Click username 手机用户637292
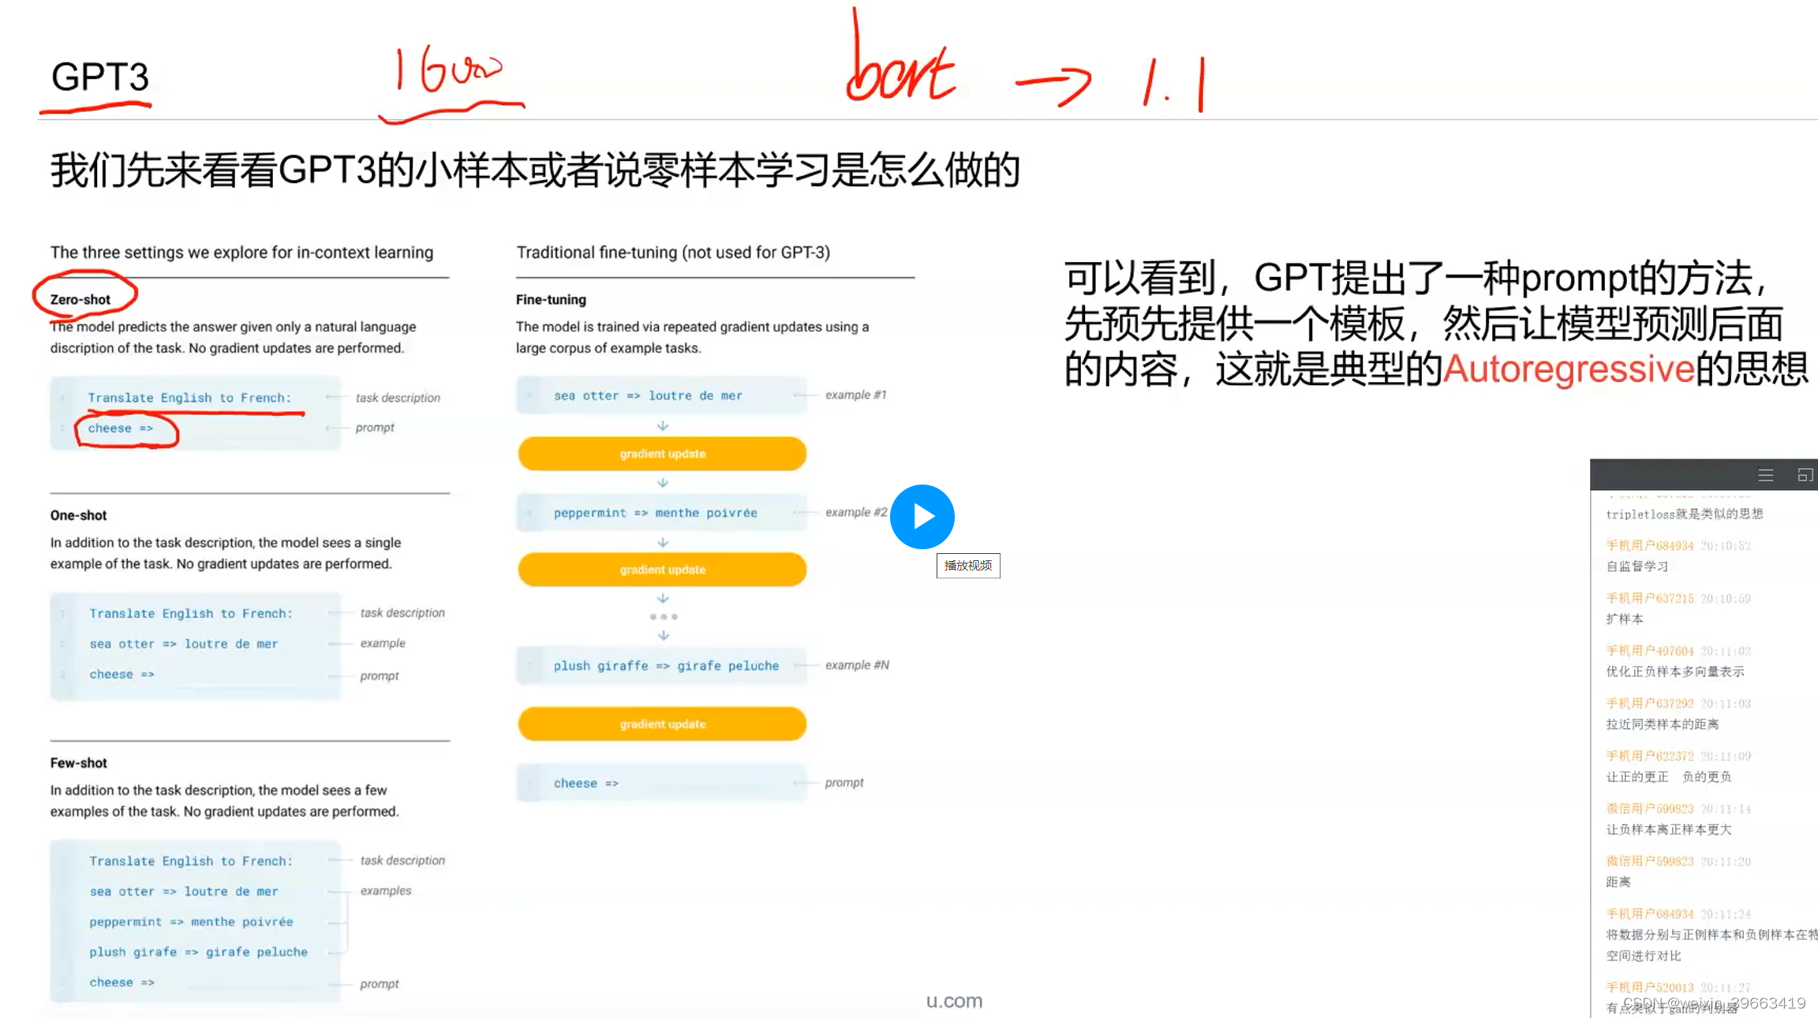This screenshot has height=1018, width=1818. coord(1650,704)
